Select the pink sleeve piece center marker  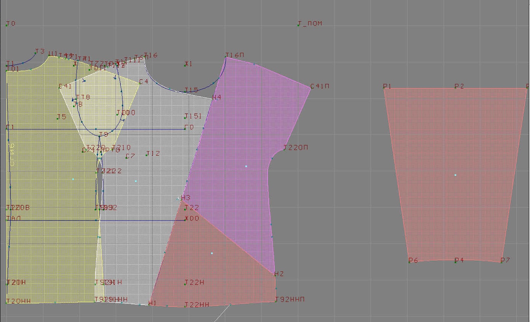(455, 175)
